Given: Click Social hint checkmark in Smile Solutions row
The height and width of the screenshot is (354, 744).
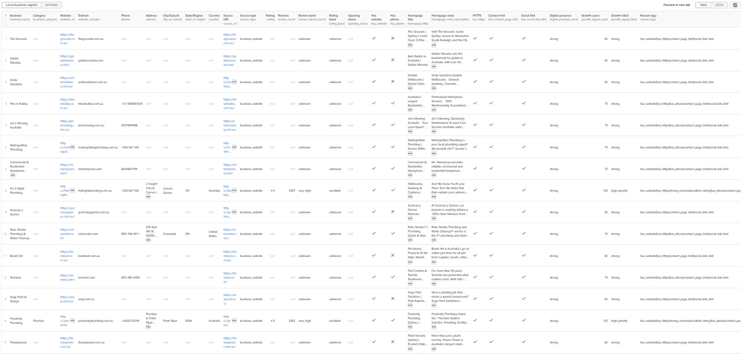Looking at the screenshot, I should point(524,81).
